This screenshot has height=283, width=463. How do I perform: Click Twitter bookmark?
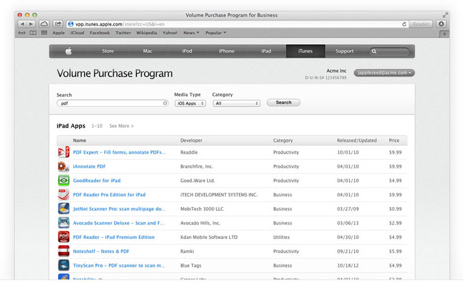123,33
